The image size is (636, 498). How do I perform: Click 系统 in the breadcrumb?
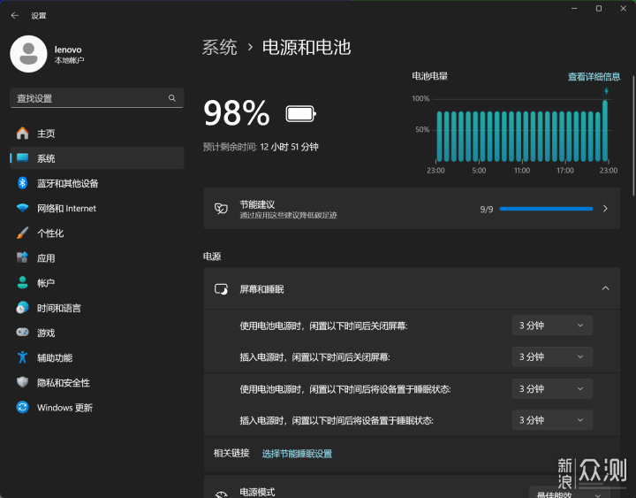[x=219, y=47]
